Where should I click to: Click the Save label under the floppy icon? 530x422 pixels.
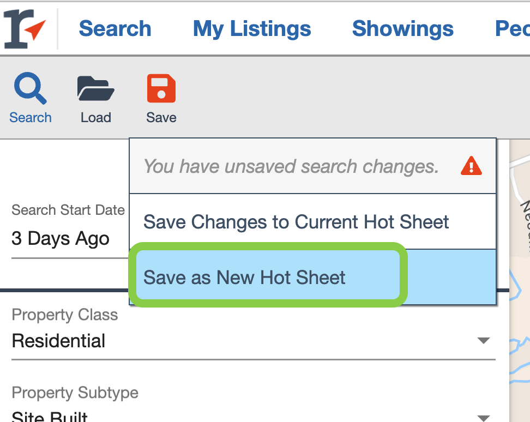point(161,117)
